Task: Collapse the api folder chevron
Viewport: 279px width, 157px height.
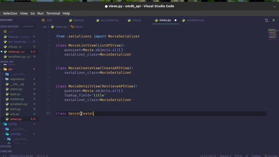Action: click(x=1, y=69)
